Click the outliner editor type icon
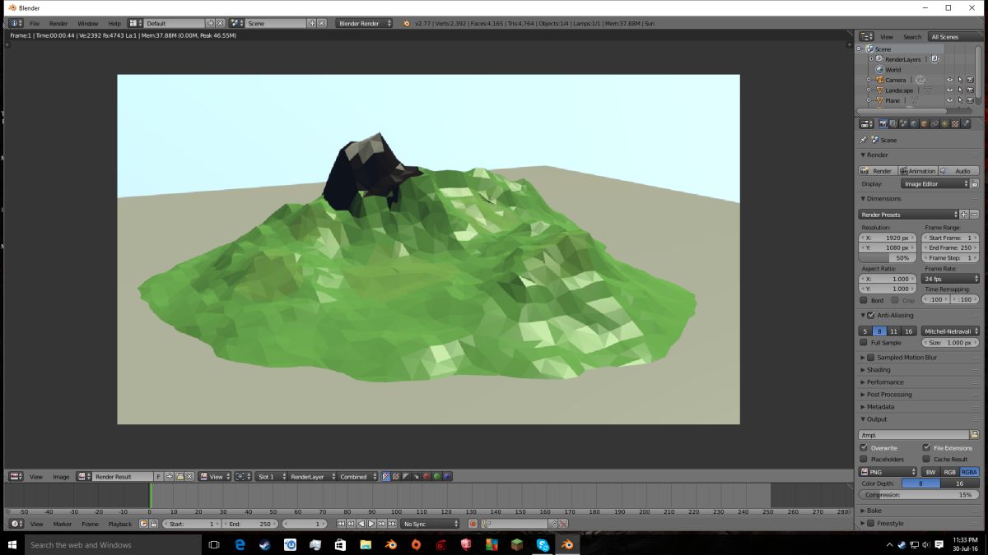This screenshot has width=988, height=555. click(866, 36)
